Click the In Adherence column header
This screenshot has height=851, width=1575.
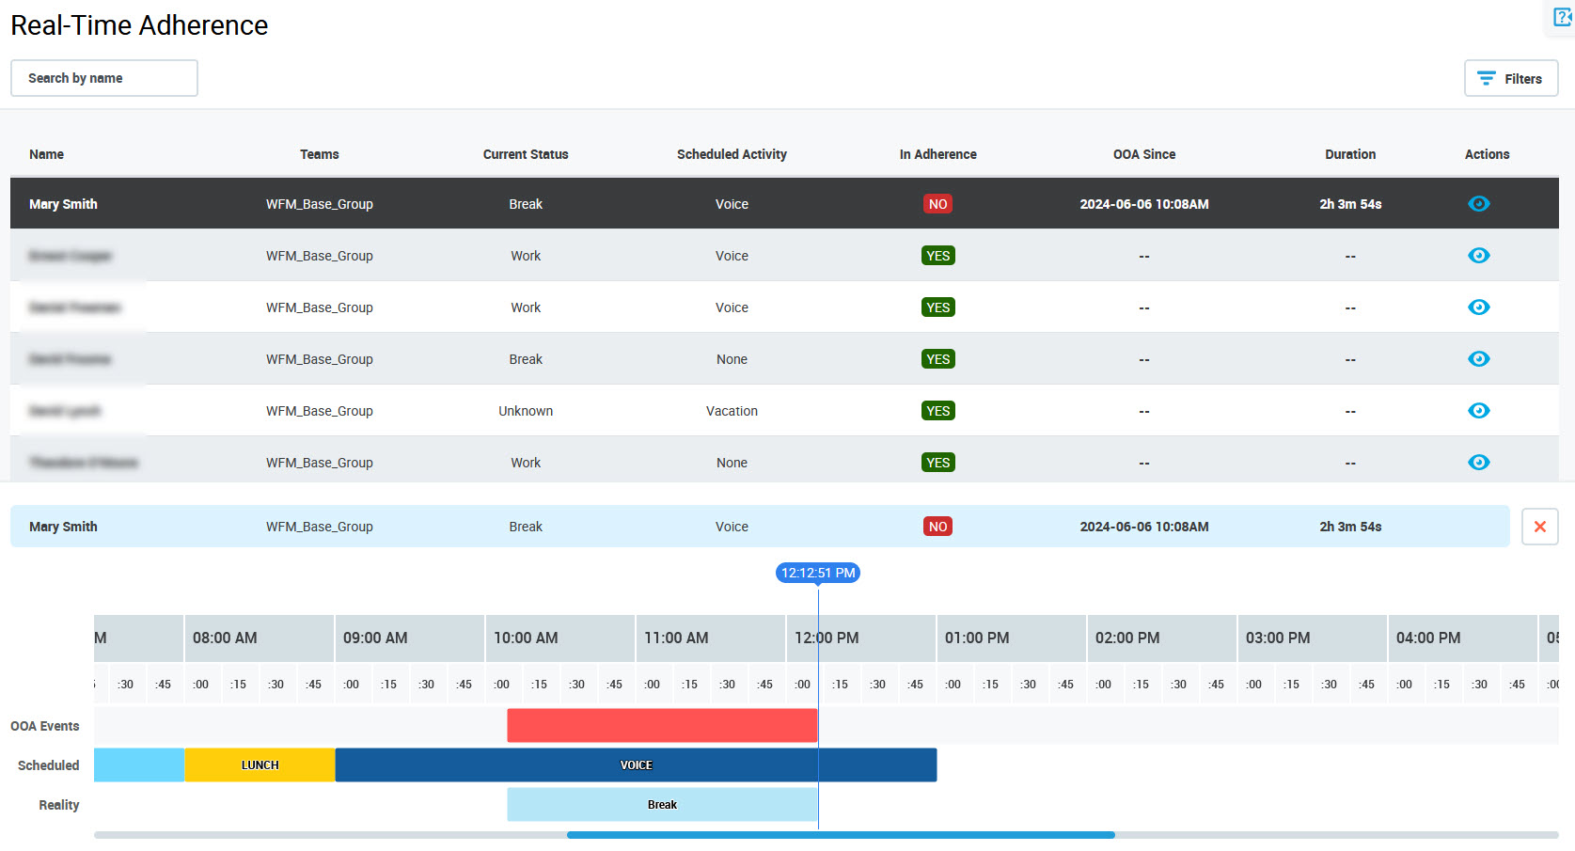pyautogui.click(x=937, y=154)
